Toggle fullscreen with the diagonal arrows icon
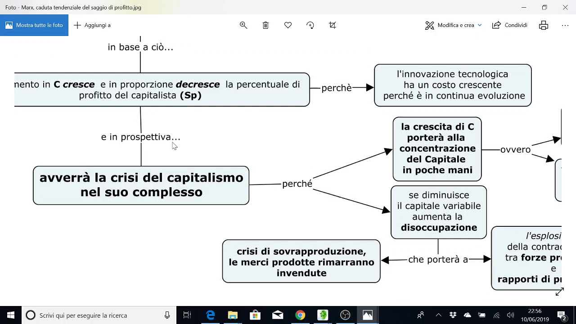 pos(559,292)
